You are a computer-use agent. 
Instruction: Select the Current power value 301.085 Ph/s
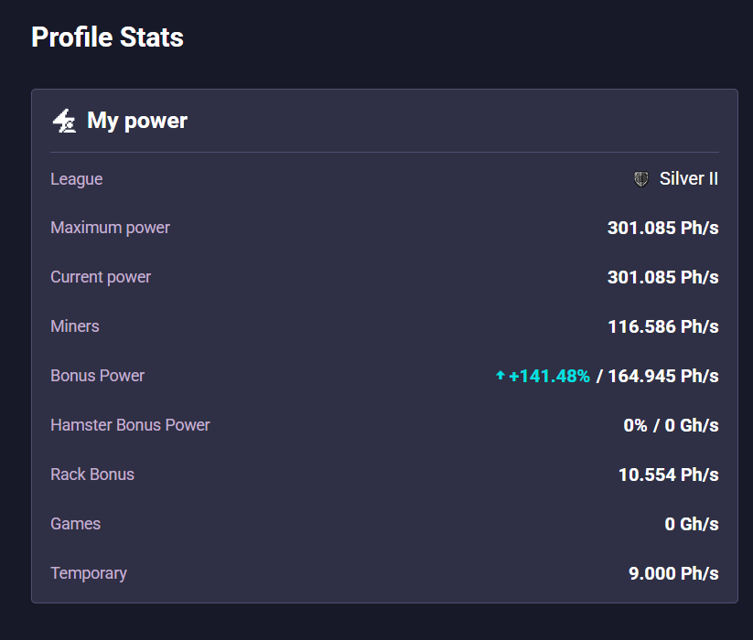pyautogui.click(x=662, y=277)
